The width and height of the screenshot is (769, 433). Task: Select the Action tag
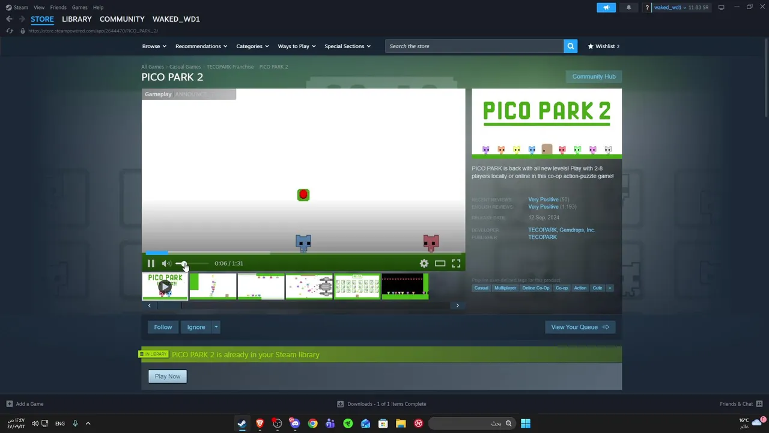(x=580, y=288)
